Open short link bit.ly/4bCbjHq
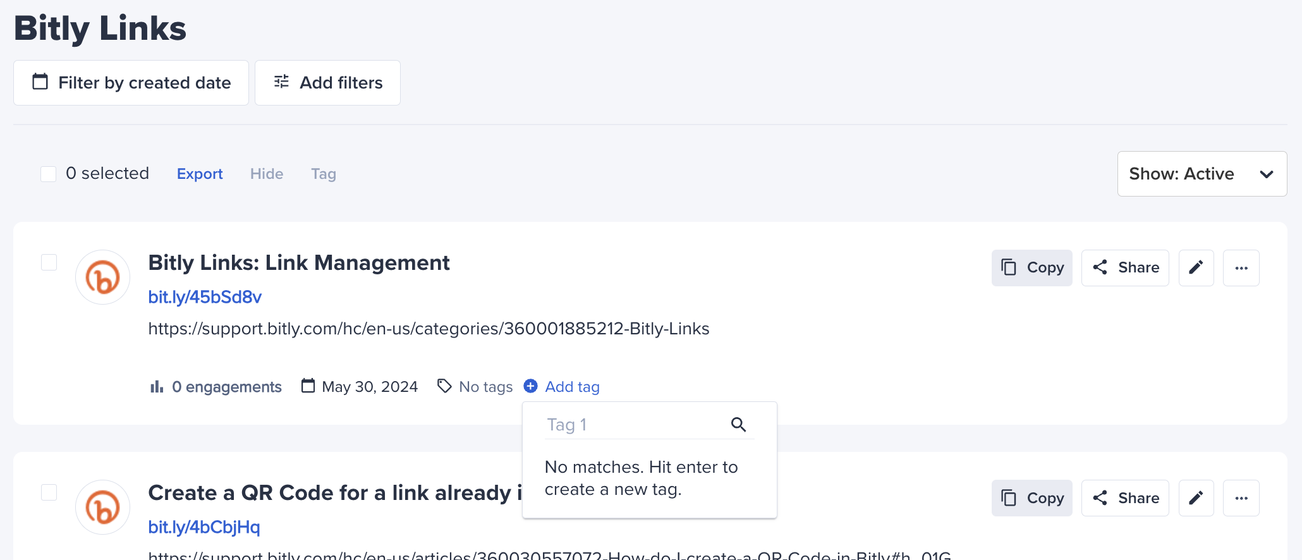1302x560 pixels. 204,527
